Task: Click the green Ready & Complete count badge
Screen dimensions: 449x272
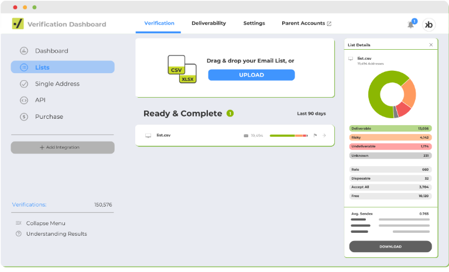Action: [230, 113]
